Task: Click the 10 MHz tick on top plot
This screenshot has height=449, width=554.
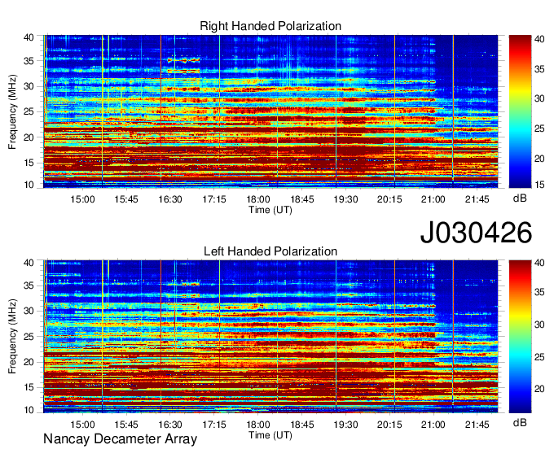Action: pos(29,185)
